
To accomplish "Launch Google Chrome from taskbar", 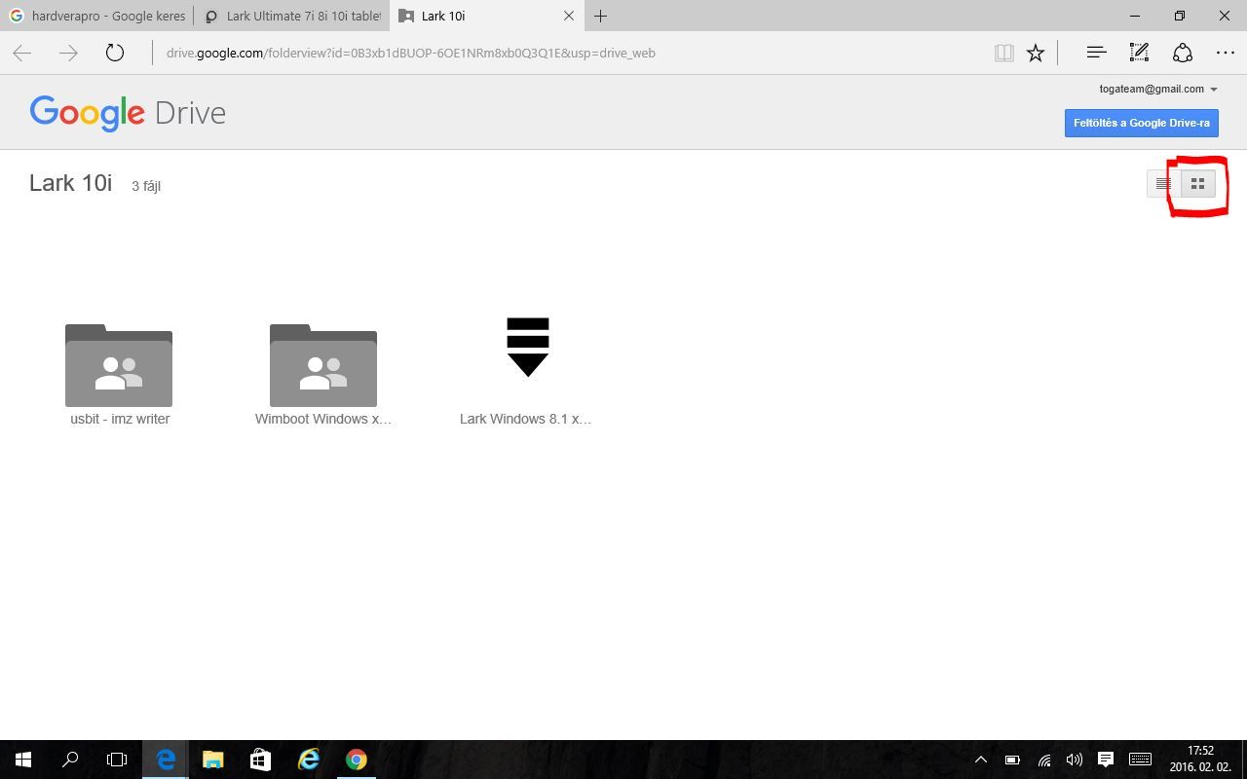I will pos(356,760).
